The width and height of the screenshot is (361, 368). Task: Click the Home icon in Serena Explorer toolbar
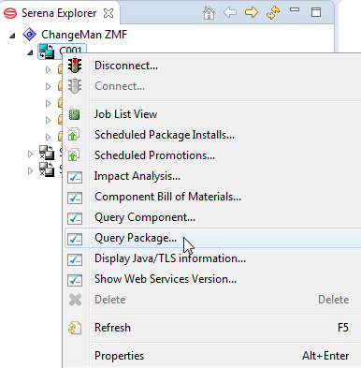(209, 13)
